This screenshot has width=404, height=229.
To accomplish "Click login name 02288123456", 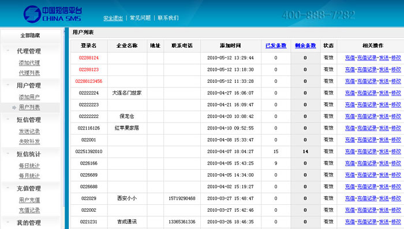I will (89, 81).
